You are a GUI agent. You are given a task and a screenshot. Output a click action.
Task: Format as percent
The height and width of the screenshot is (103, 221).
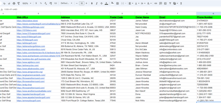coord(41,3)
